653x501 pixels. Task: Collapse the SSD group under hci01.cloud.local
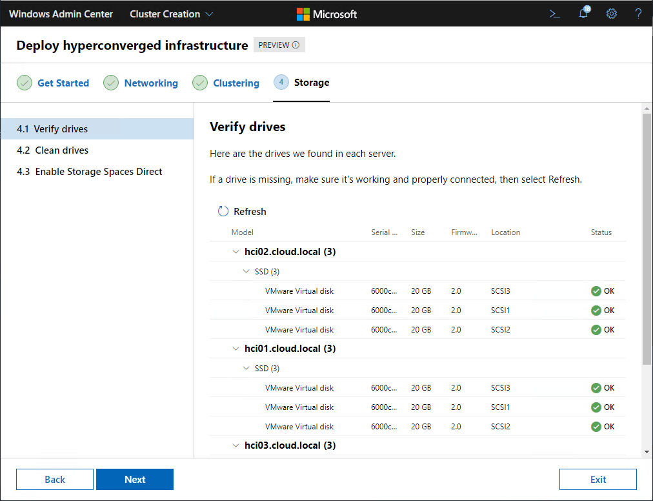click(246, 368)
